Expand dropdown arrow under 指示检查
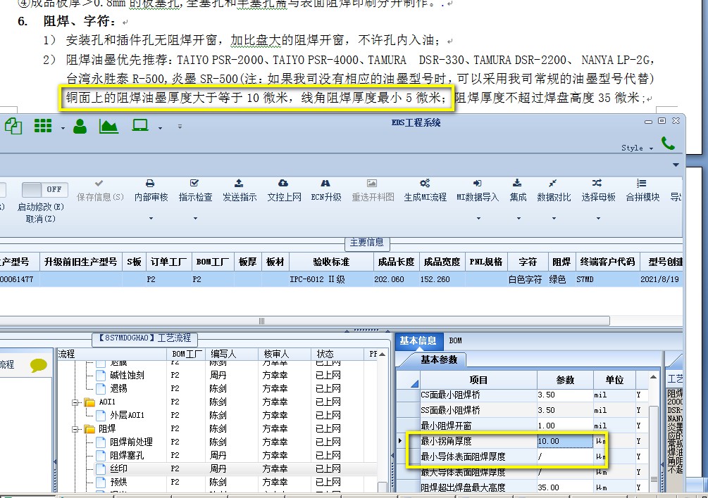The height and width of the screenshot is (498, 708). [195, 219]
